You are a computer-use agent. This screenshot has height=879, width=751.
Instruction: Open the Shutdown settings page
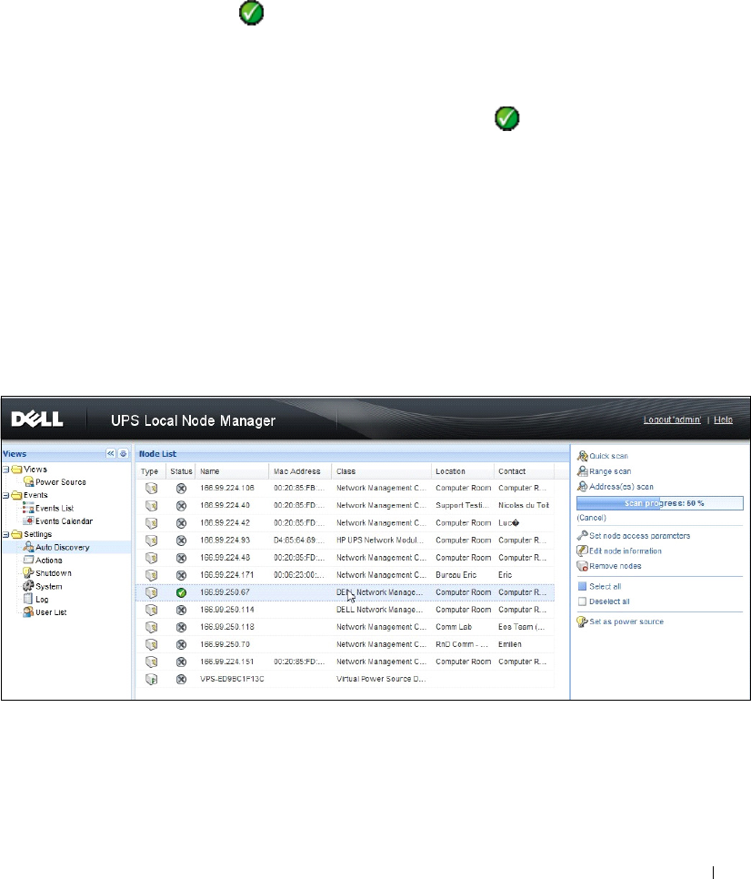click(x=54, y=573)
